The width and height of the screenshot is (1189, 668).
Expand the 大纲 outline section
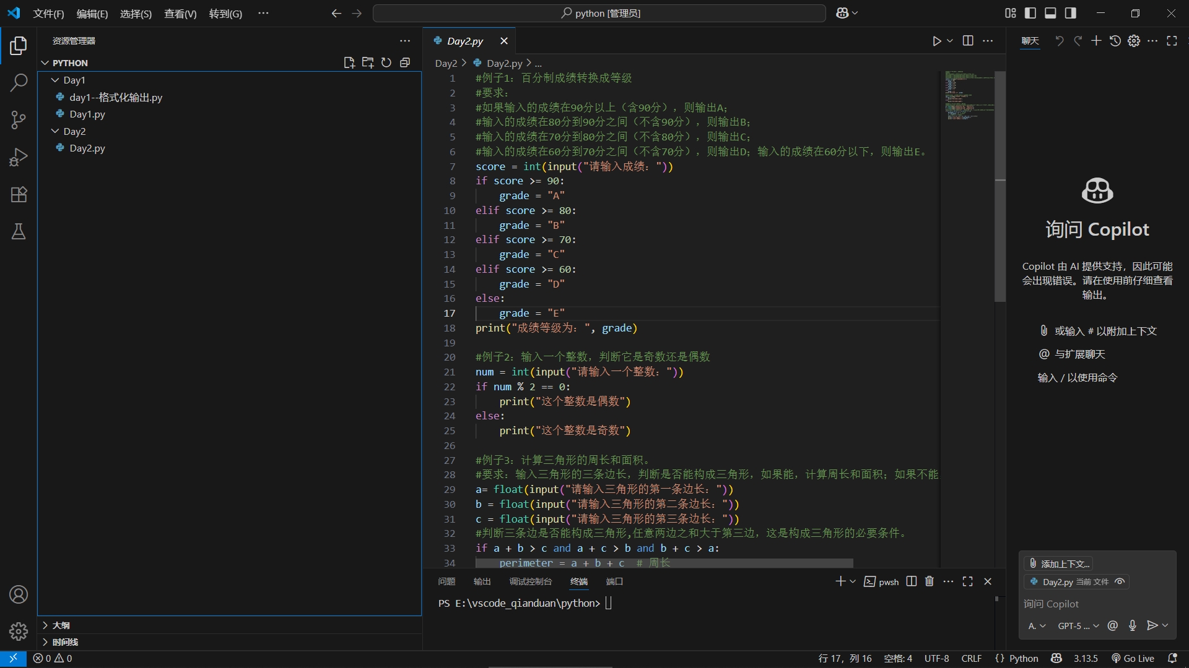coord(61,625)
